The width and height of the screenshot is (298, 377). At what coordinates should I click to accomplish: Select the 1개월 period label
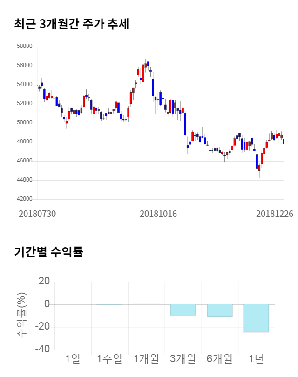coord(146,359)
